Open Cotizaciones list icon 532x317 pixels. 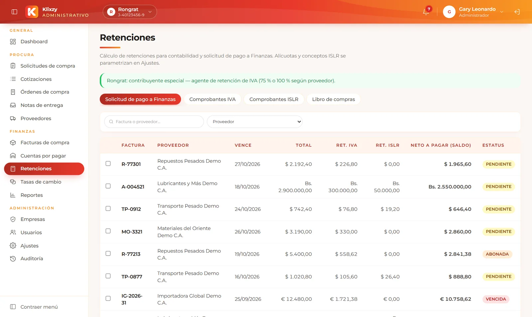pos(13,79)
